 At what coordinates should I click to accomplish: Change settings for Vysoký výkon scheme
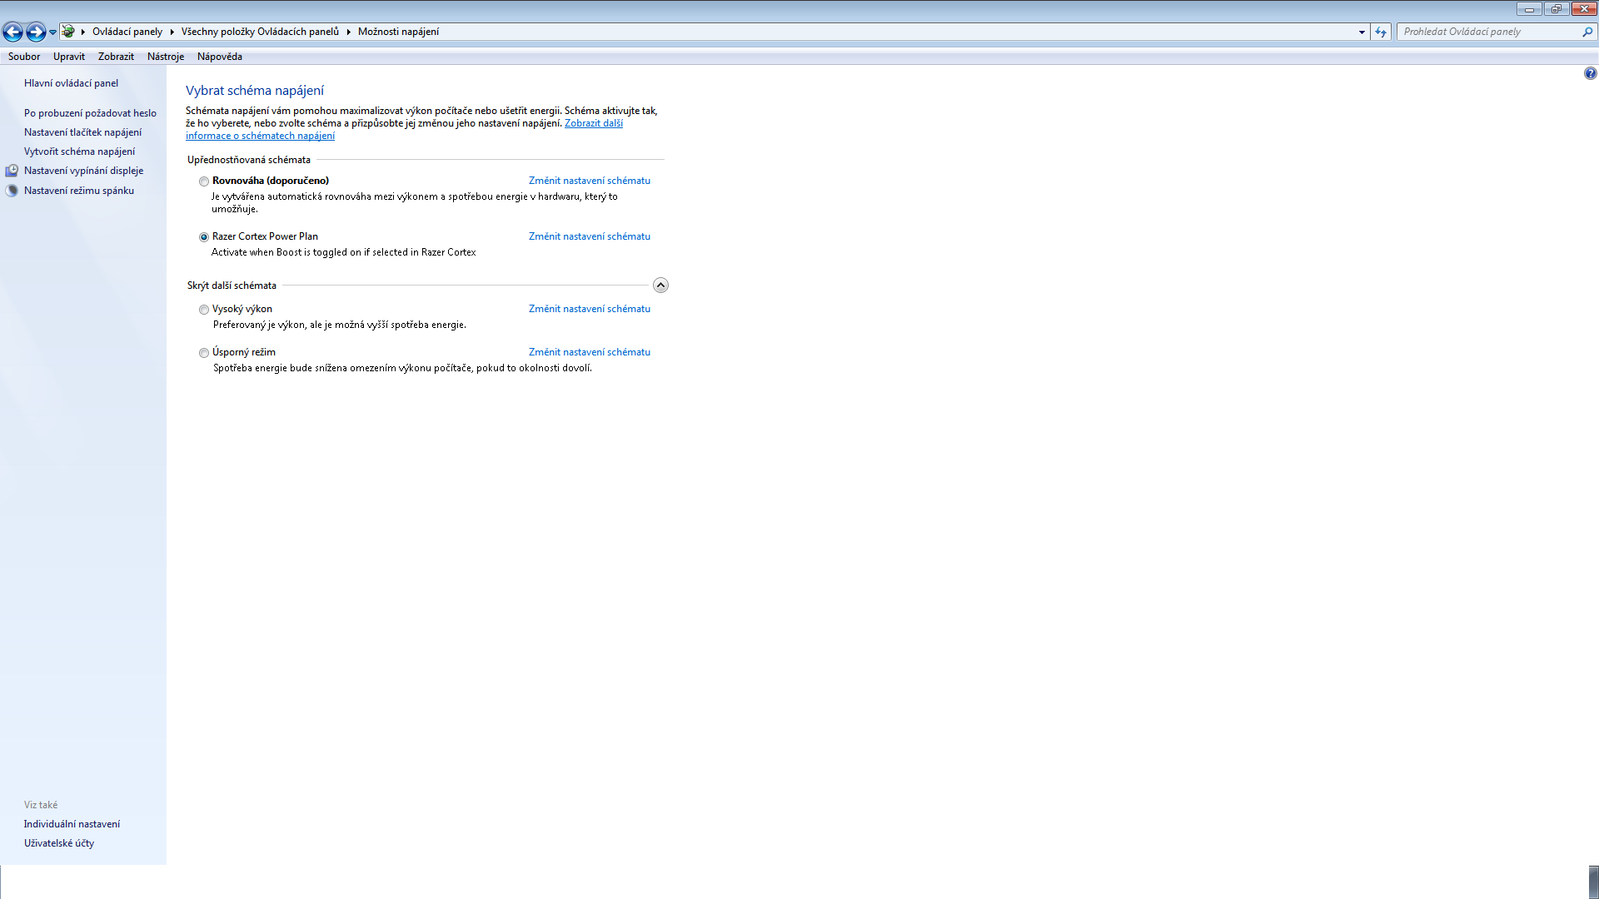click(x=590, y=309)
